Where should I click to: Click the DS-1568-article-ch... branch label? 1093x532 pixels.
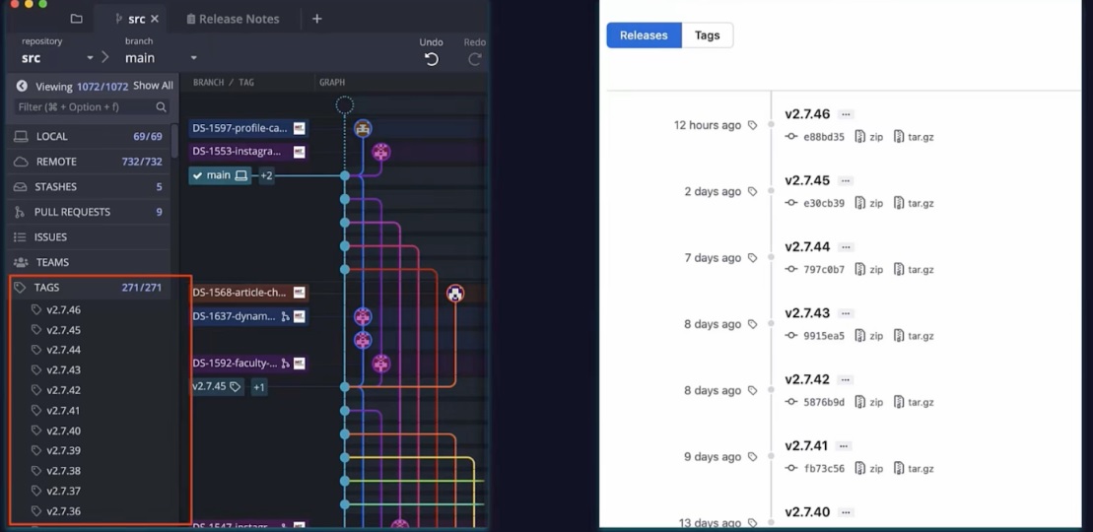click(x=248, y=293)
